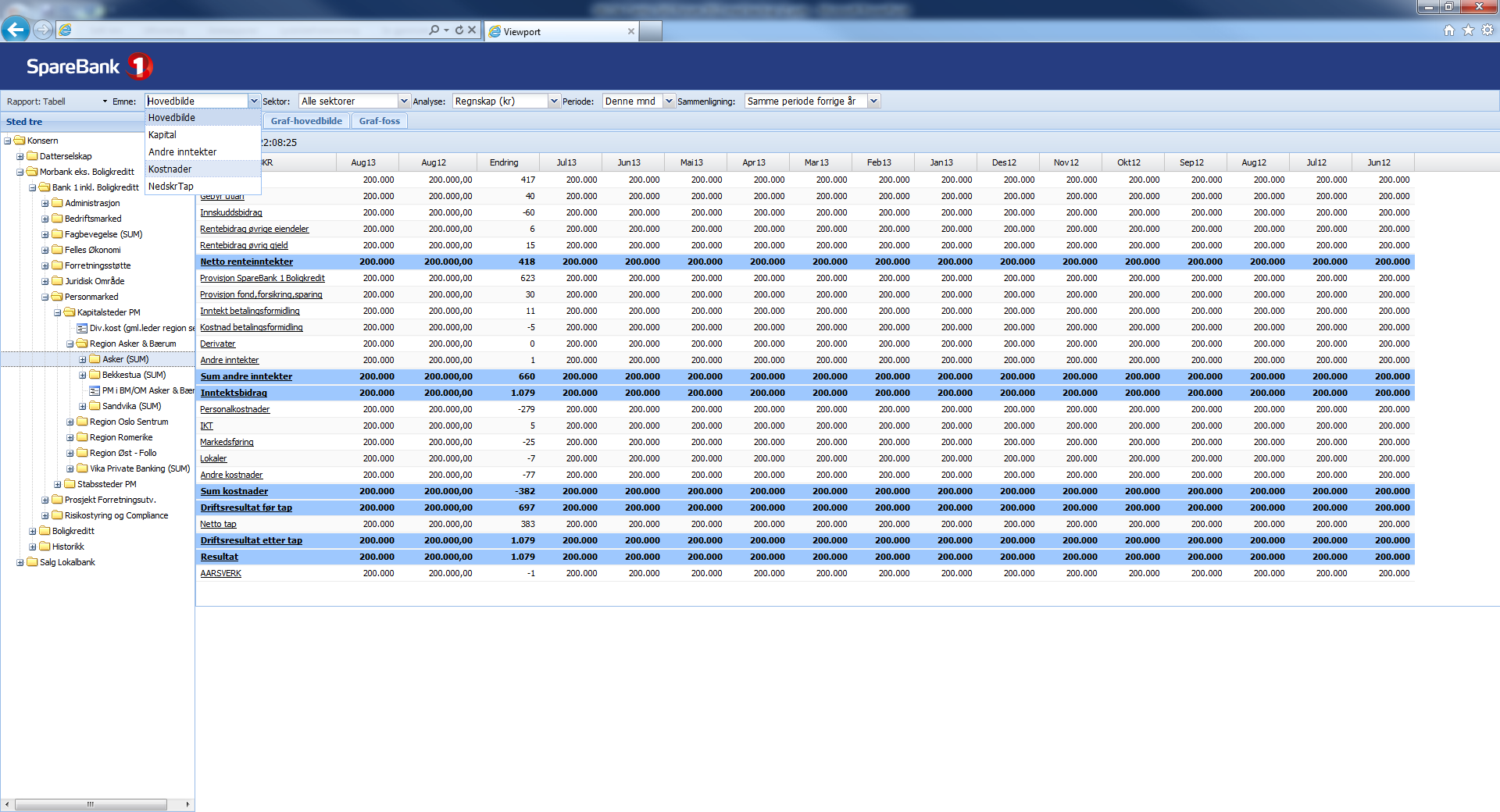Open the Provisjon SpareBank 1 Boligkredit link
The width and height of the screenshot is (1500, 812).
262,278
